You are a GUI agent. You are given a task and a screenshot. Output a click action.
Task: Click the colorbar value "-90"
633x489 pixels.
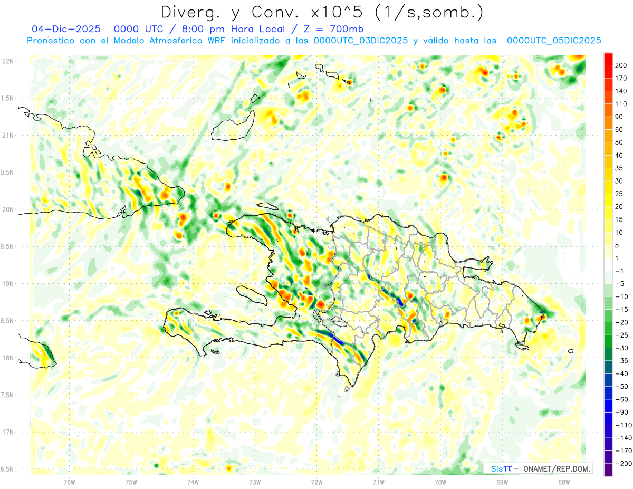pyautogui.click(x=621, y=413)
